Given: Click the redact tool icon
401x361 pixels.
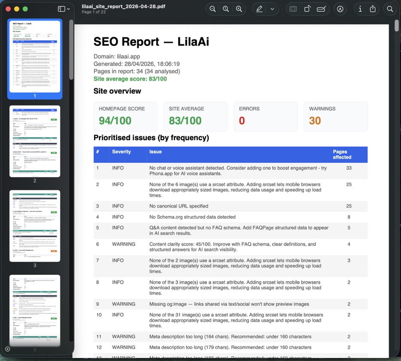Looking at the screenshot, I should (x=293, y=9).
